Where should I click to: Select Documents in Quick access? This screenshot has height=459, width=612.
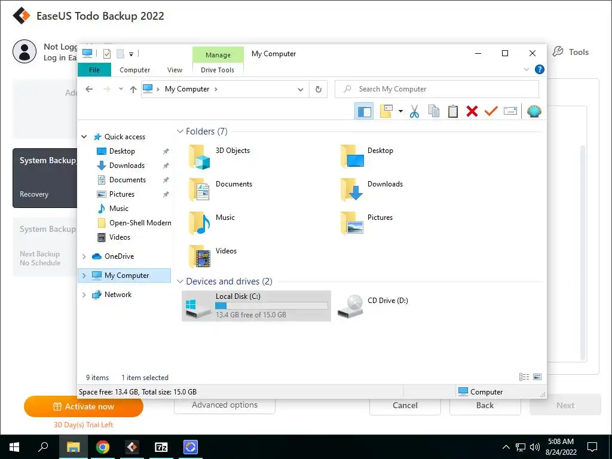tap(127, 180)
